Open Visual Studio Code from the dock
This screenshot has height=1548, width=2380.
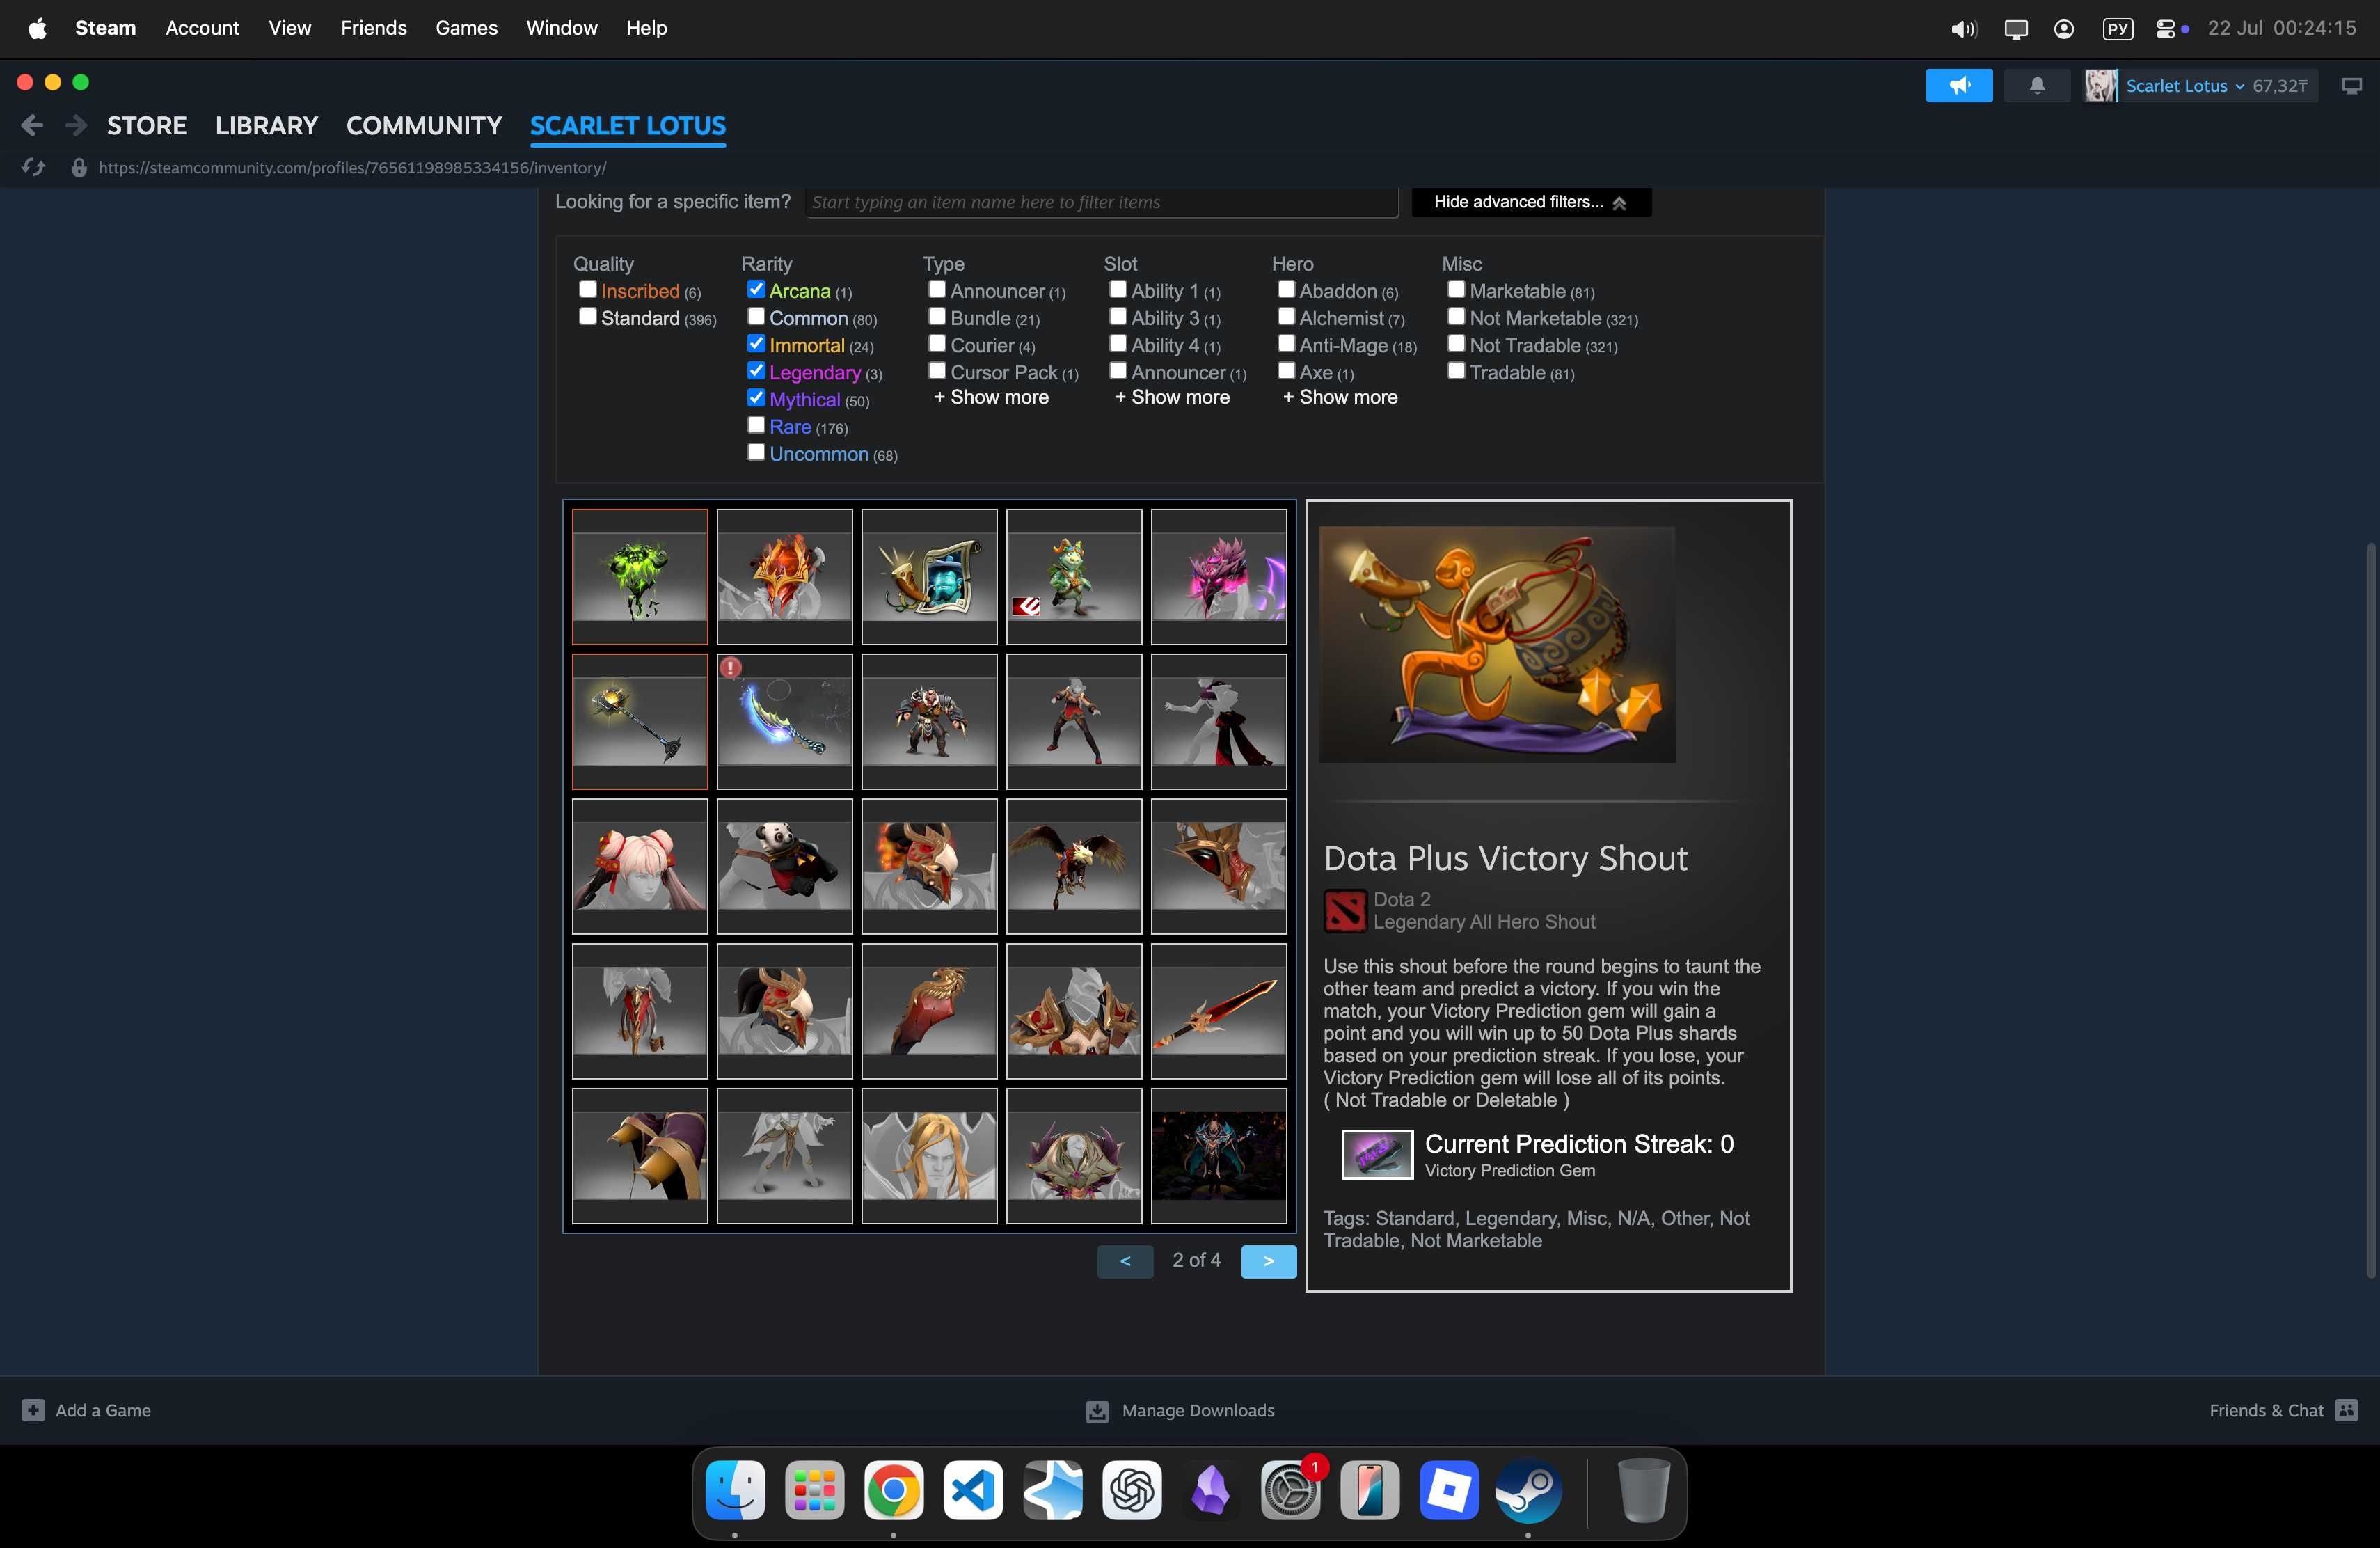(x=973, y=1491)
